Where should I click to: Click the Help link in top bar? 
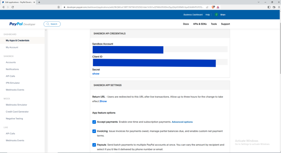(208, 15)
